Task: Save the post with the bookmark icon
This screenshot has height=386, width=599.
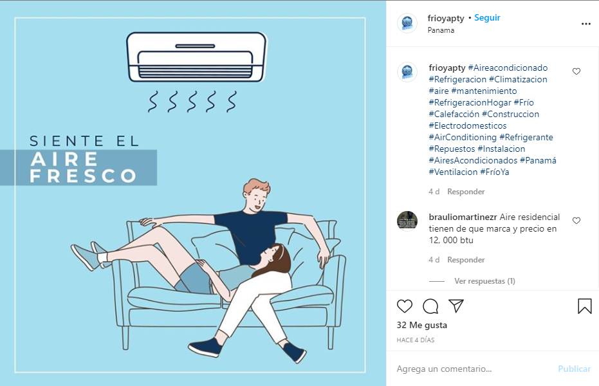Action: (584, 306)
